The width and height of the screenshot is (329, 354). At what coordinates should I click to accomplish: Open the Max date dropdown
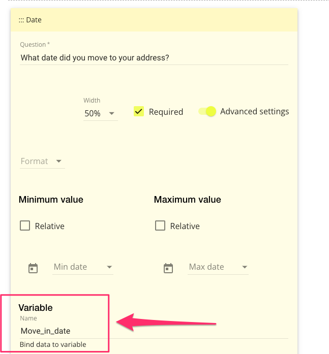tap(218, 267)
